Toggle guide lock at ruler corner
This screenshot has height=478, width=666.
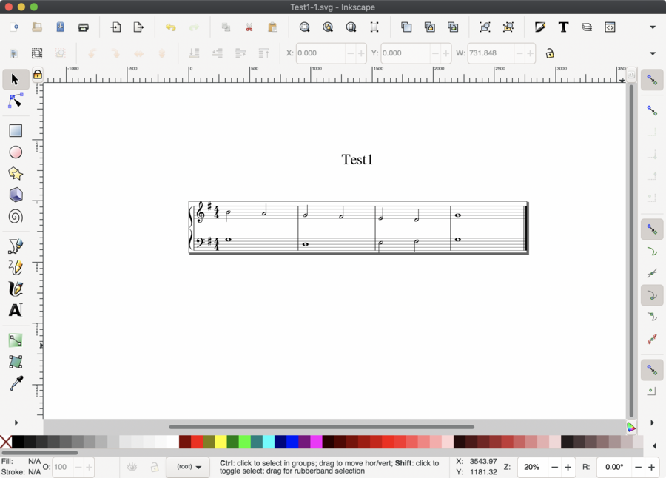[x=37, y=75]
